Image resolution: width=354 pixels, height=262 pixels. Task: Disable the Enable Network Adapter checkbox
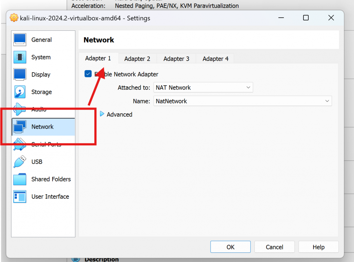pos(88,74)
